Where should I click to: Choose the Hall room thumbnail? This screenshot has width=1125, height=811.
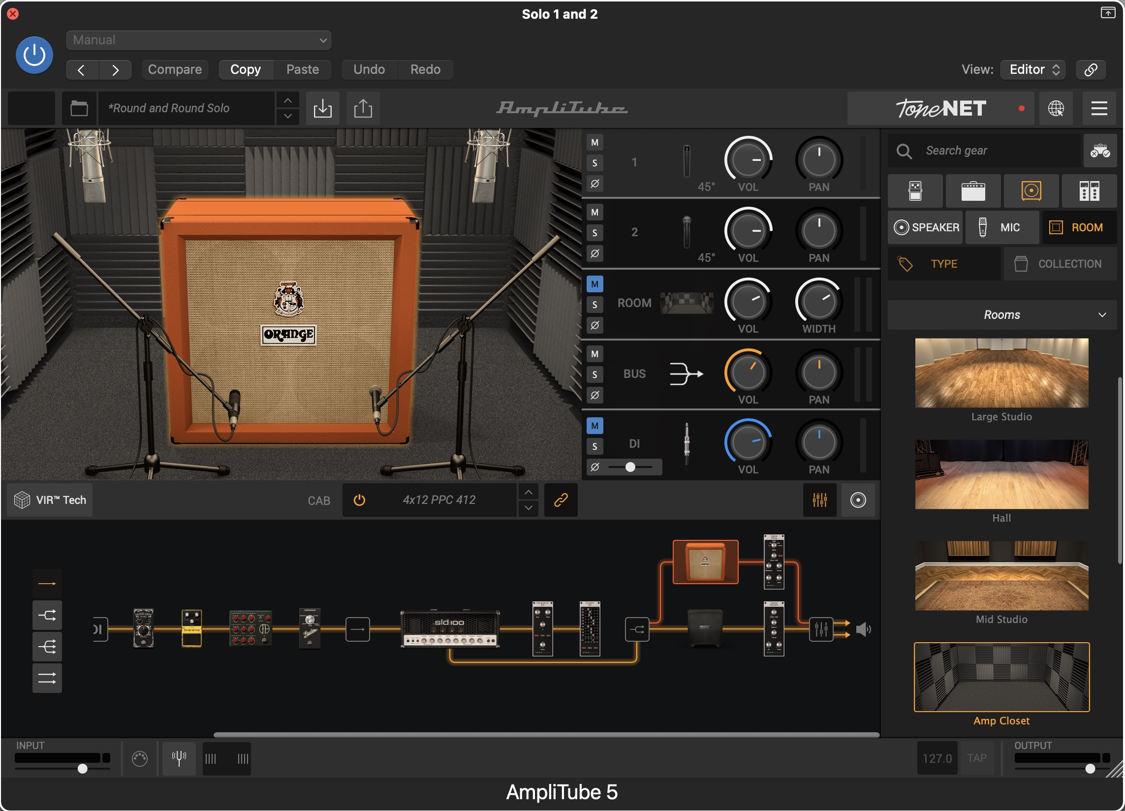[x=1001, y=475]
